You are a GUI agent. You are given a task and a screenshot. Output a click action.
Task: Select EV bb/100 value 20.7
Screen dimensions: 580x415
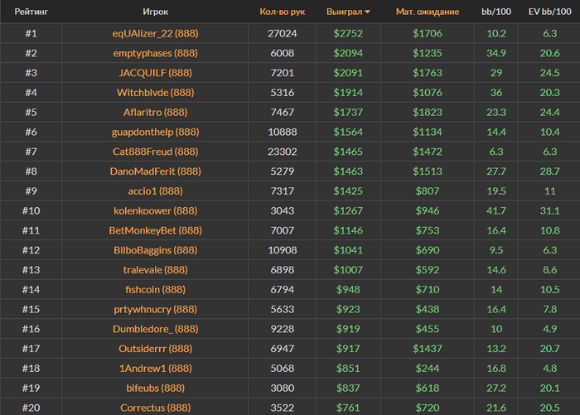(x=549, y=349)
